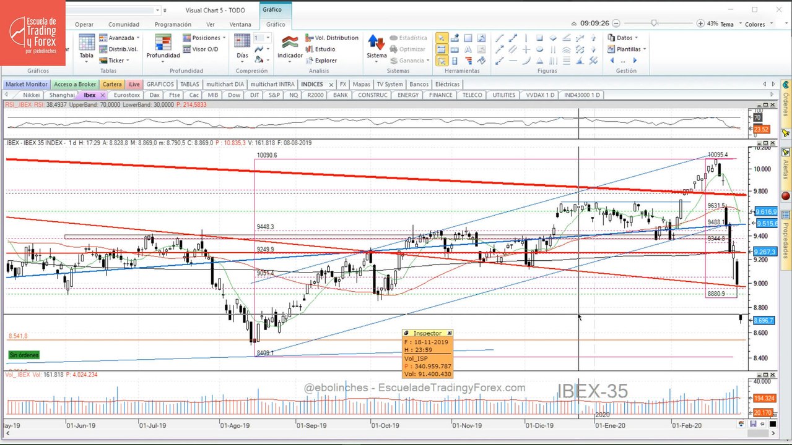
Task: Click the Distrib.Vol. table option
Action: tap(118, 49)
